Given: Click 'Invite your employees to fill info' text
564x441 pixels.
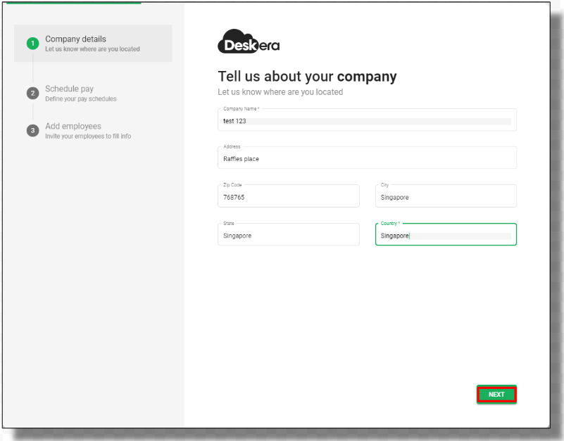Looking at the screenshot, I should [x=88, y=136].
